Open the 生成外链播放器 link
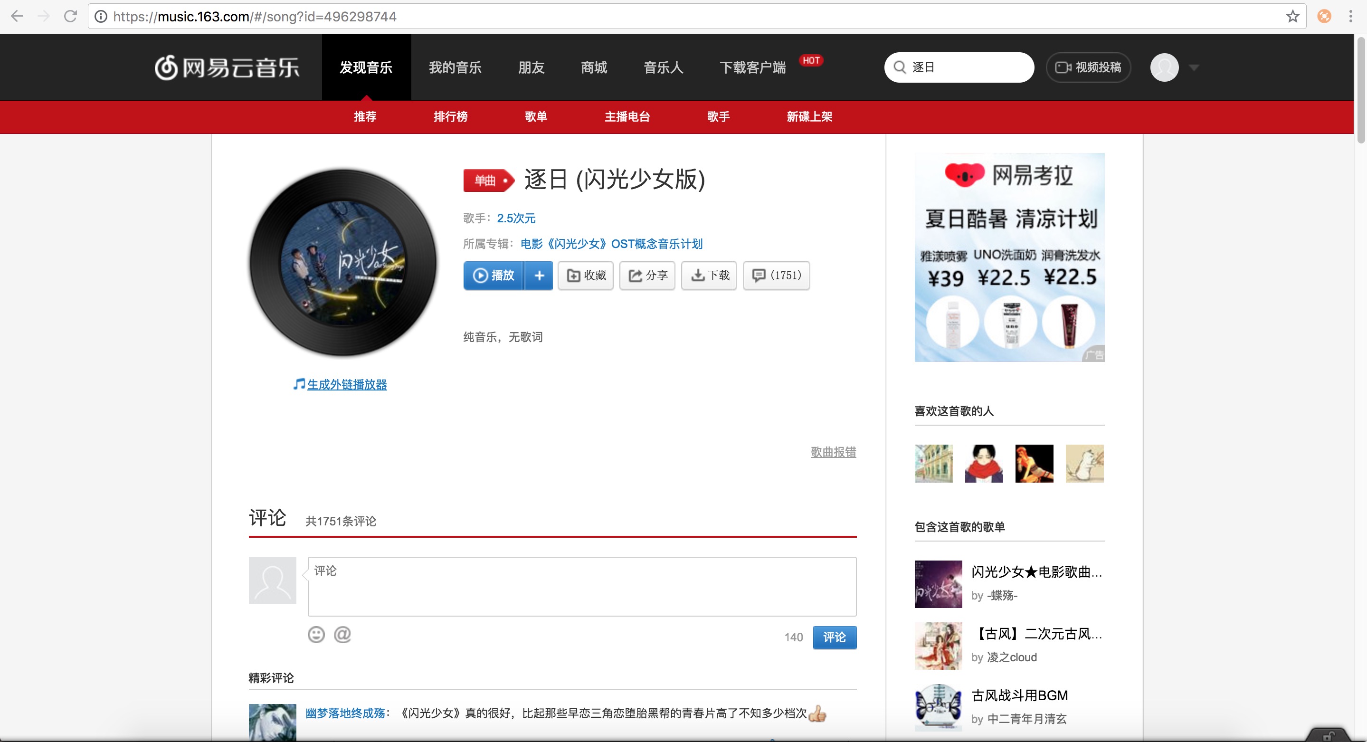 (x=347, y=384)
